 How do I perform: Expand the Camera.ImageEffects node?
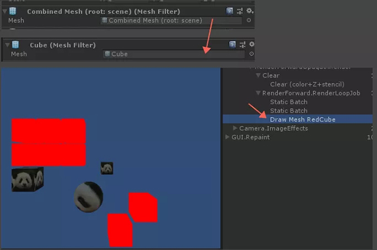[236, 128]
